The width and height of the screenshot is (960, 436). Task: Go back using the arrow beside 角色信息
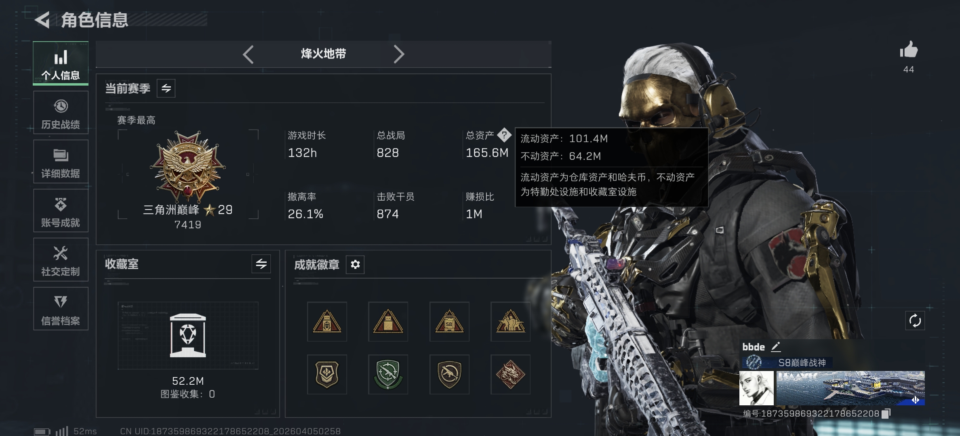coord(42,20)
